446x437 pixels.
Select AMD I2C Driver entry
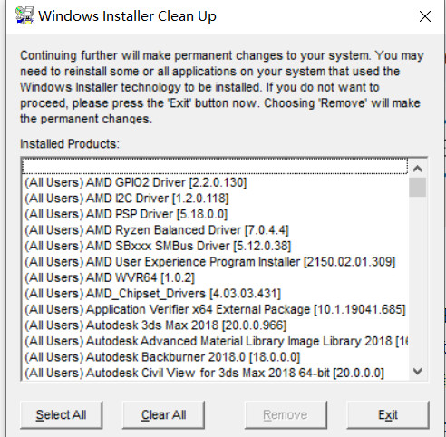point(215,199)
